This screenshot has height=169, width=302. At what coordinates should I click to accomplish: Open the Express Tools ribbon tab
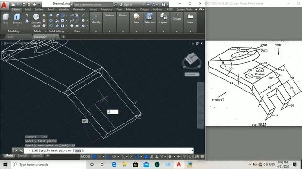(x=185, y=9)
